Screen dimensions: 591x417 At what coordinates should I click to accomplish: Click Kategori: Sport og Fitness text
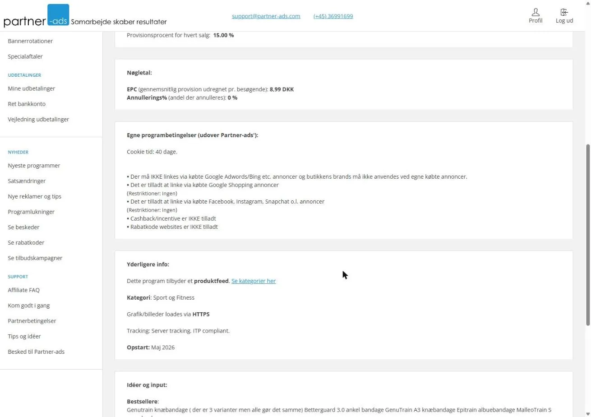click(161, 297)
